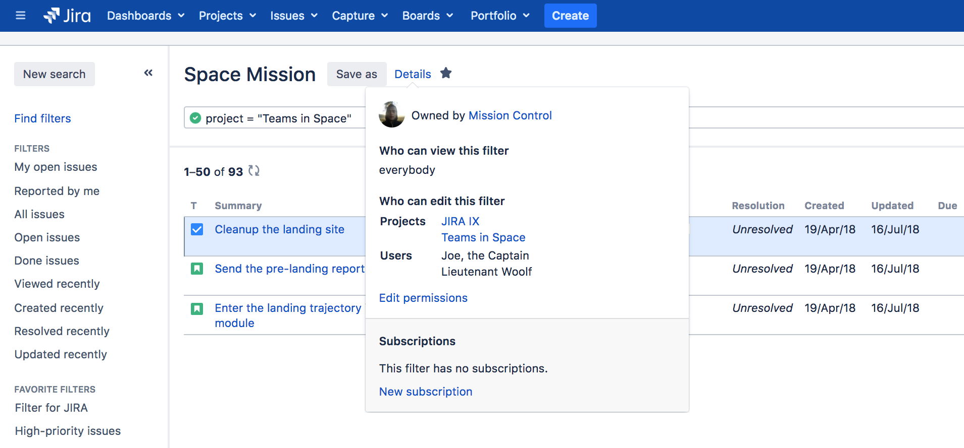
Task: Sort by the Resolution column header
Action: (x=758, y=206)
